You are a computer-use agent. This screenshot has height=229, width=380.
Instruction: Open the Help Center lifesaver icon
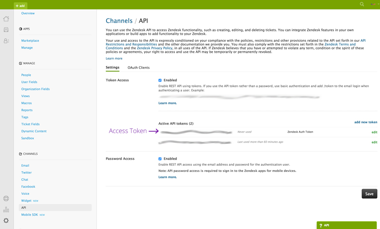6,199
